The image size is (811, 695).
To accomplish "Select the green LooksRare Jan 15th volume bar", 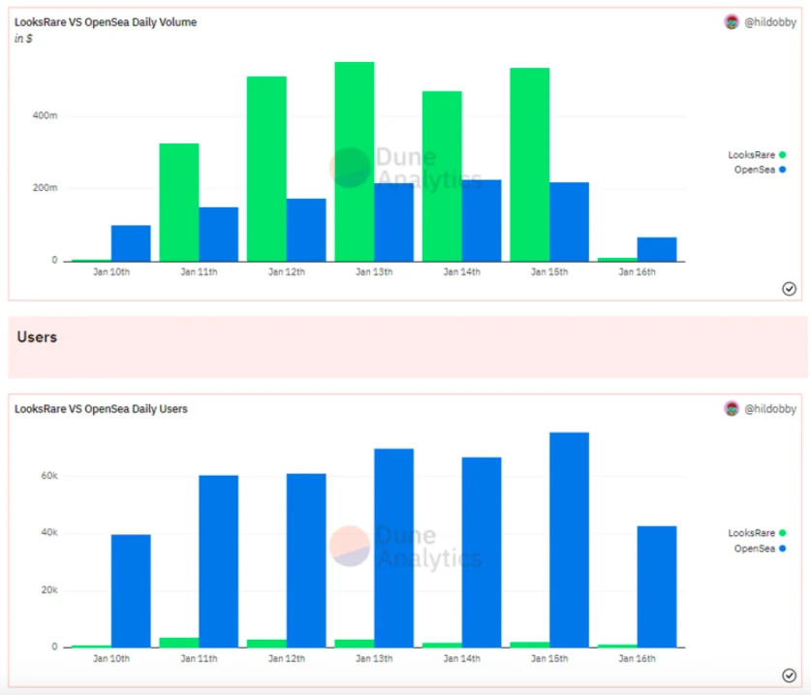I will (x=530, y=165).
